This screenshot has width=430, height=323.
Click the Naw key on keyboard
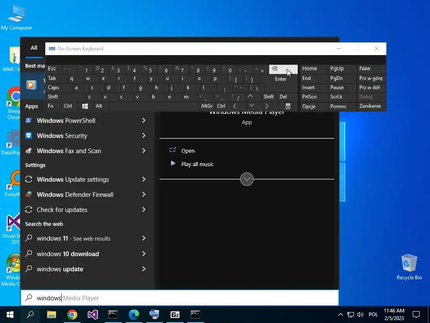click(371, 69)
